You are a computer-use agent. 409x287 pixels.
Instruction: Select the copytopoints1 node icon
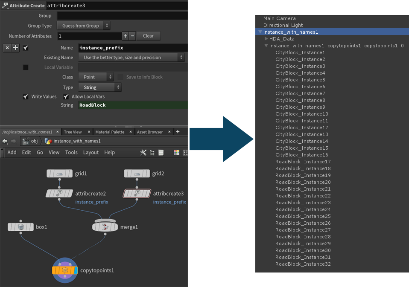[x=65, y=270]
